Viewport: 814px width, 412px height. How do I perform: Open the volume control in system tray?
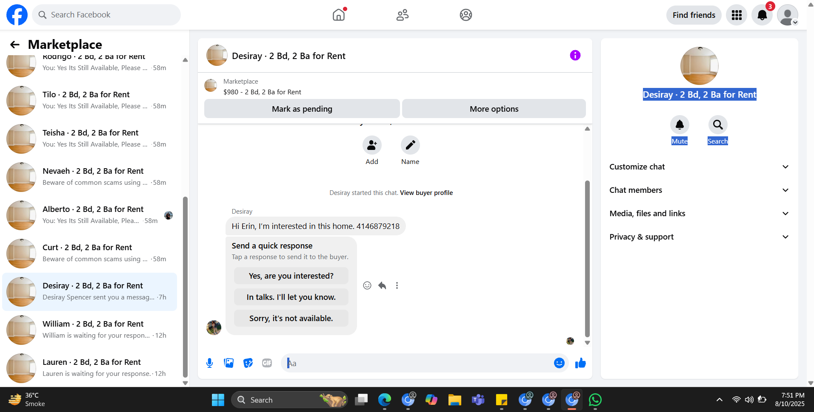749,400
